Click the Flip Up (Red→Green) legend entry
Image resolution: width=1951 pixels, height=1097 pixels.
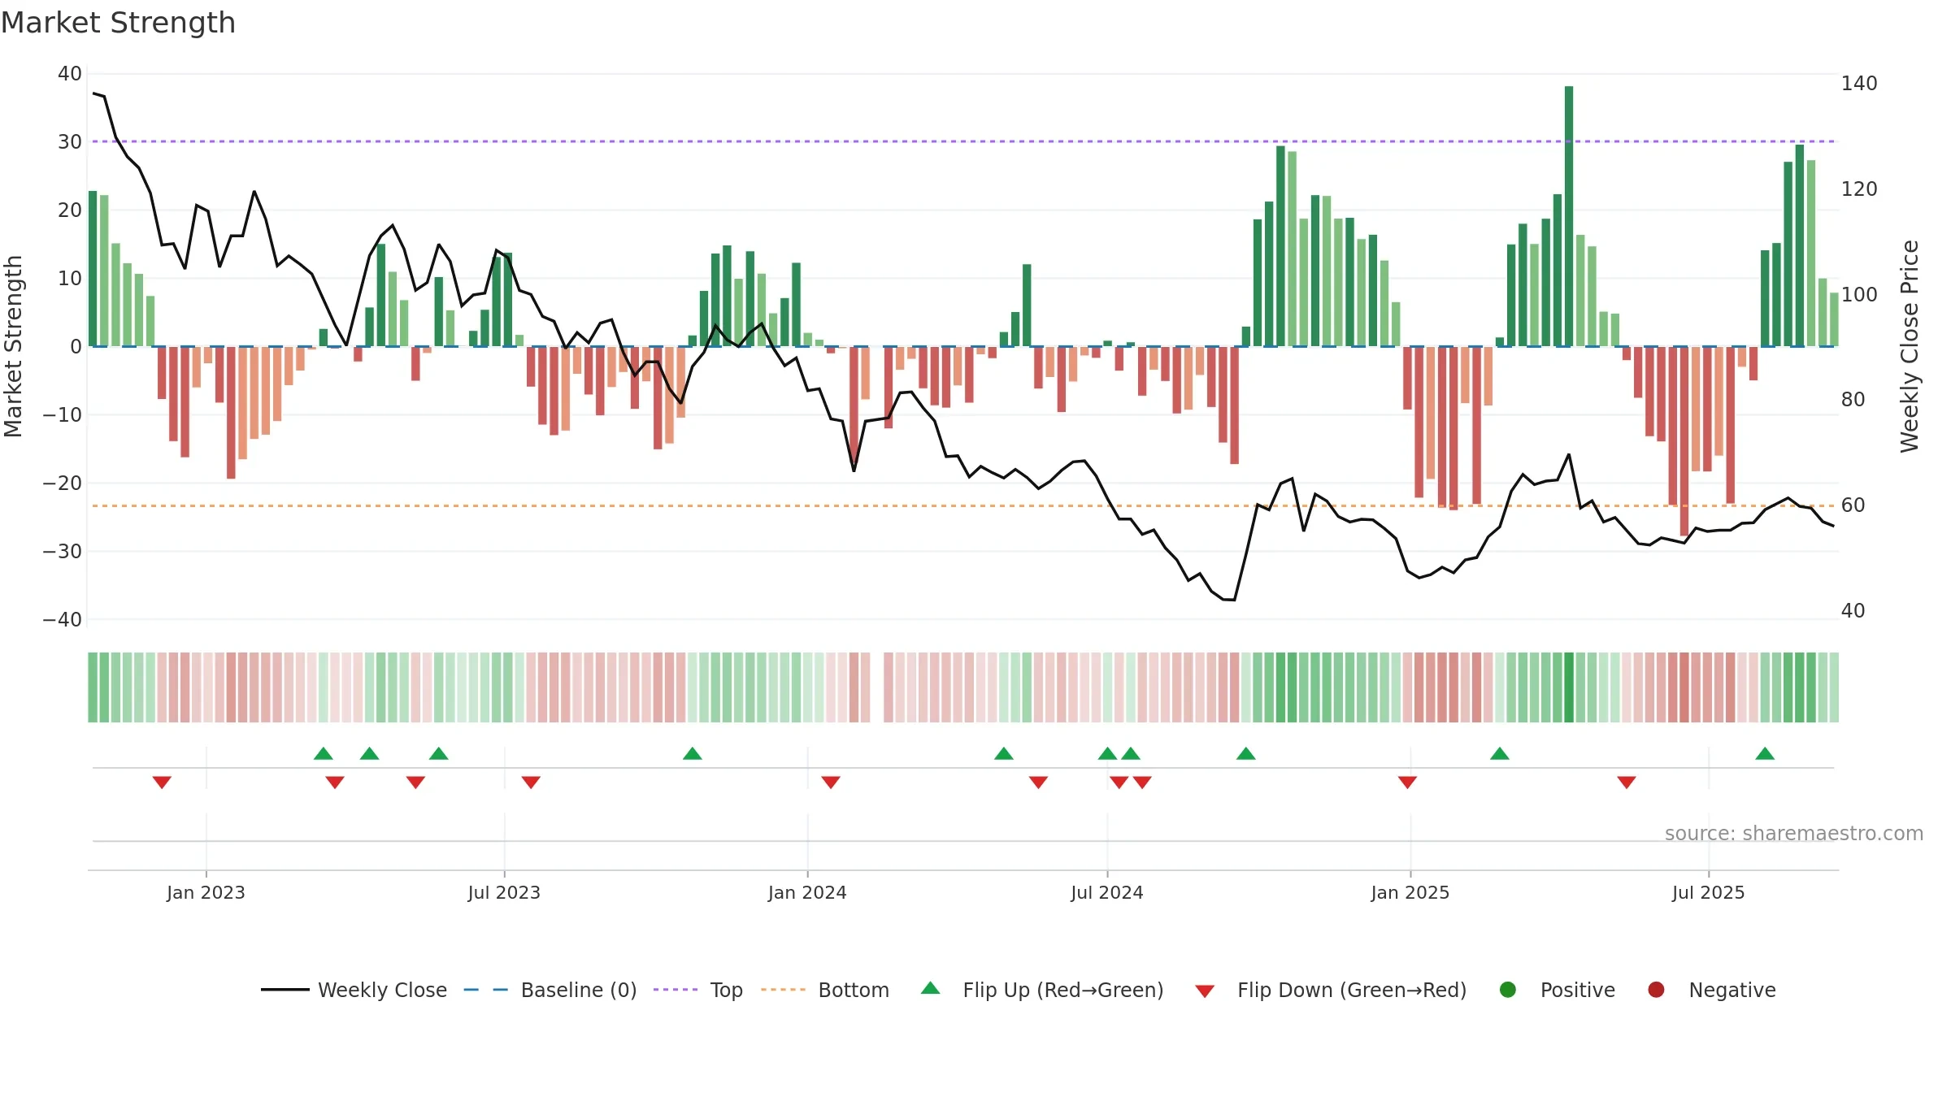pos(1042,990)
